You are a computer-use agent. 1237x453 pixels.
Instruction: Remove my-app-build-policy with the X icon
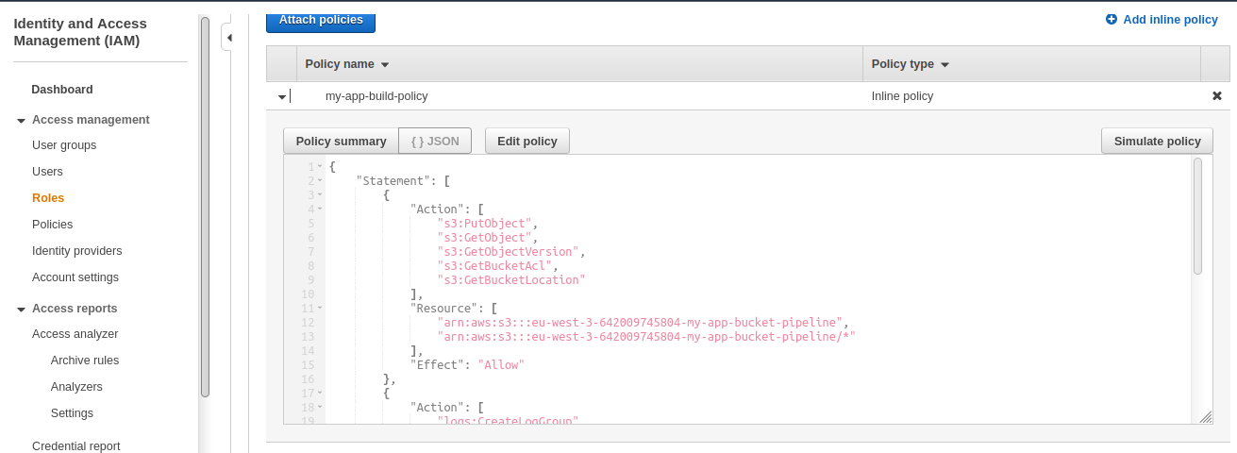click(1216, 95)
